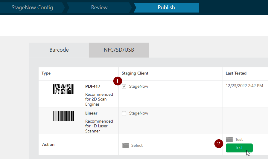Viewport: 268px width, 159px height.
Task: Go back to the Review step
Action: pos(99,7)
